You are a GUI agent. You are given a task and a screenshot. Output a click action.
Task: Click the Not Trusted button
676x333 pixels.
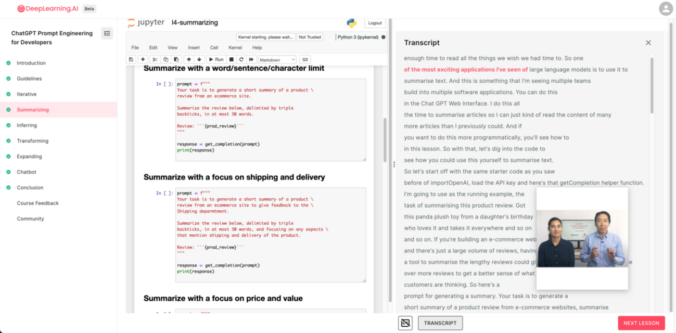click(x=310, y=37)
